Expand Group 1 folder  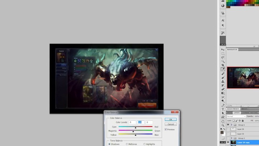click(x=232, y=125)
